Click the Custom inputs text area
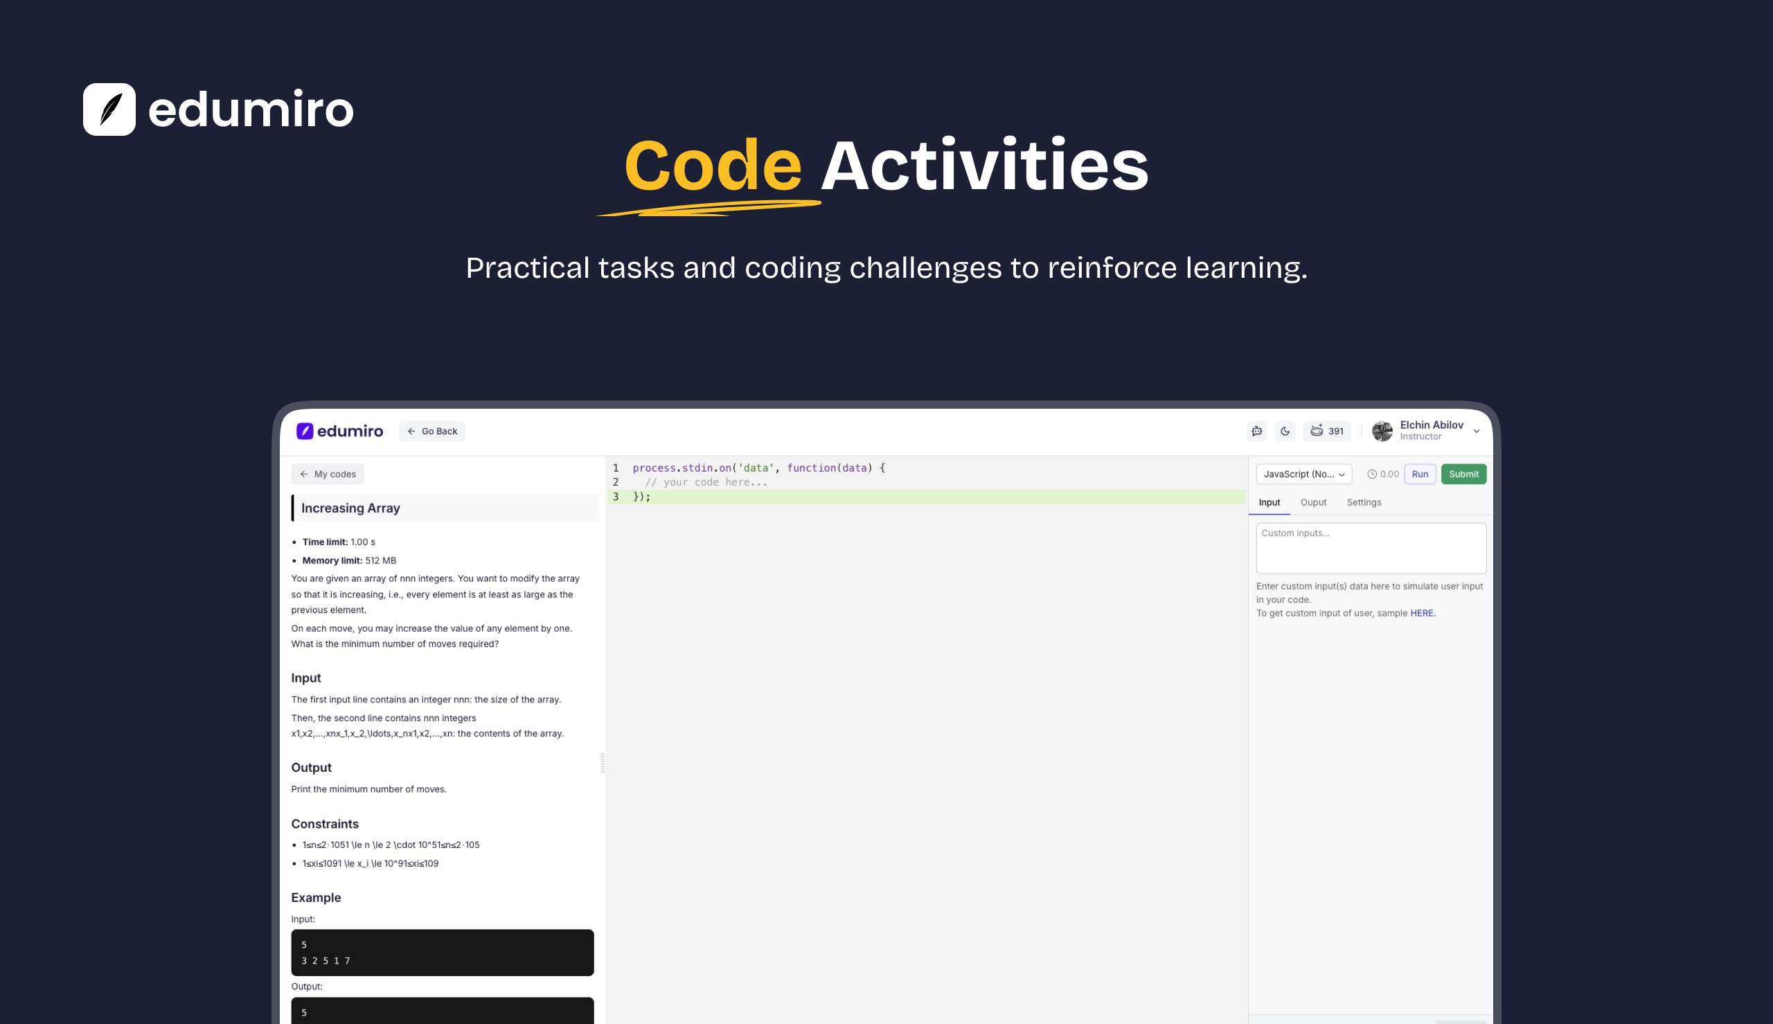1773x1024 pixels. pos(1370,548)
